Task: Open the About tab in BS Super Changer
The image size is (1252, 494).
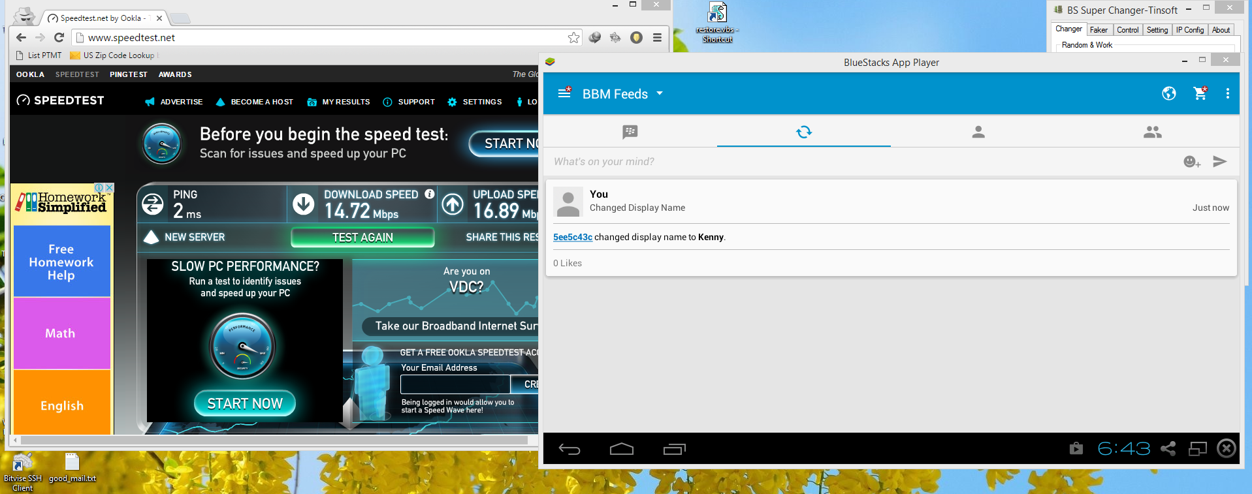Action: click(x=1221, y=30)
